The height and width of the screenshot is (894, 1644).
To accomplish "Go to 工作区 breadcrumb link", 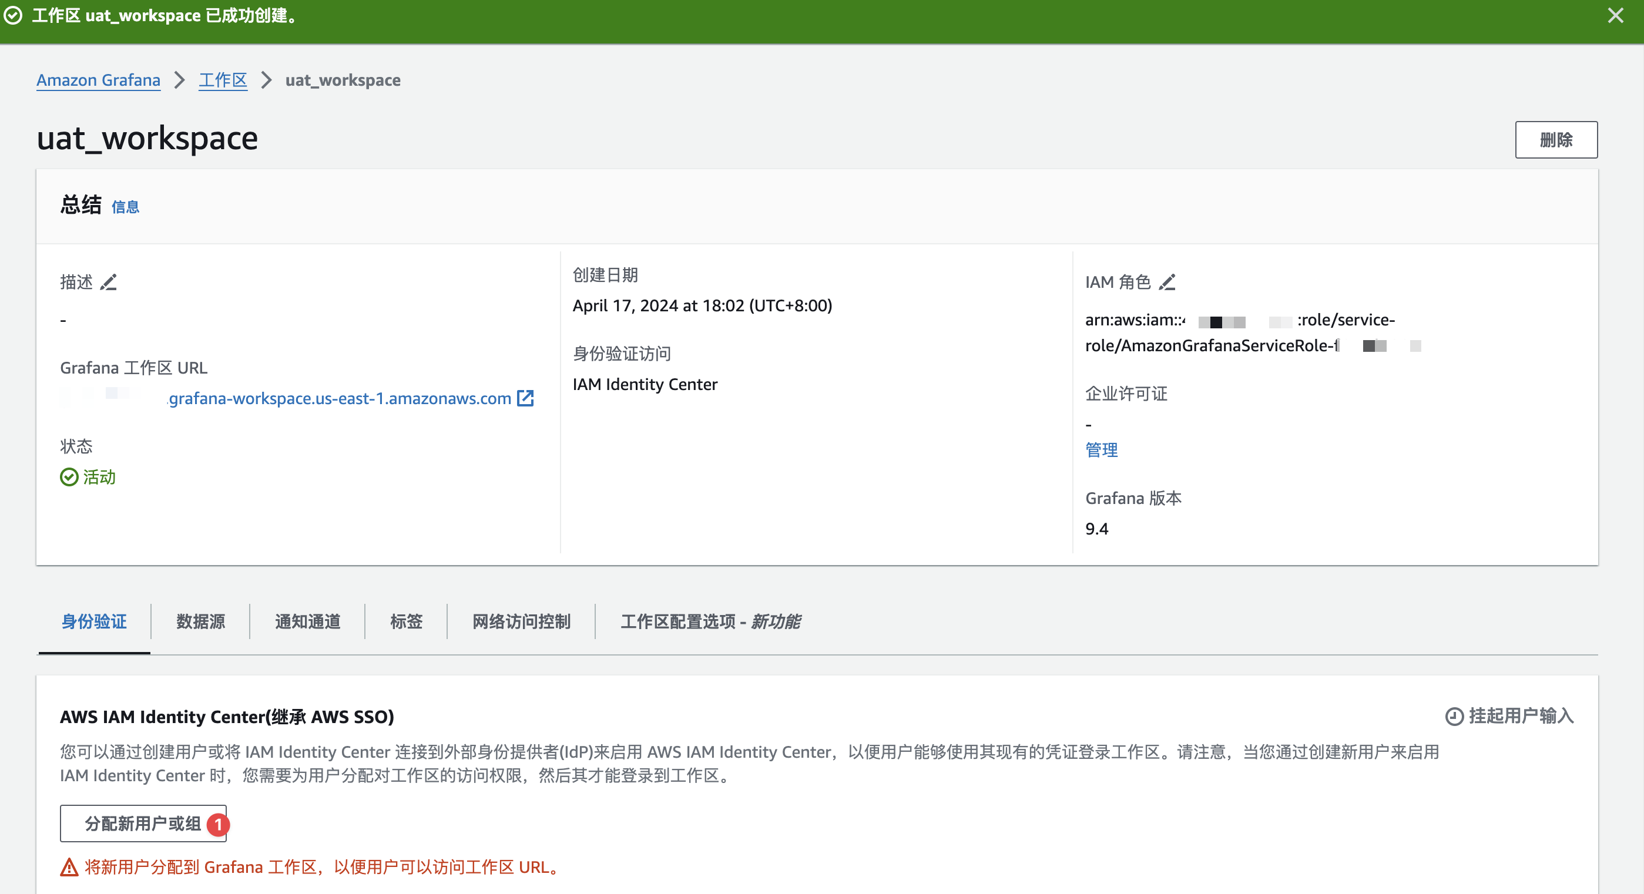I will pos(223,80).
